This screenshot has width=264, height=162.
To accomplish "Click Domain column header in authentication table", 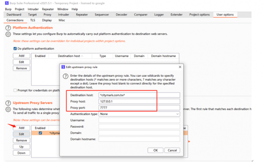I will (139, 56).
